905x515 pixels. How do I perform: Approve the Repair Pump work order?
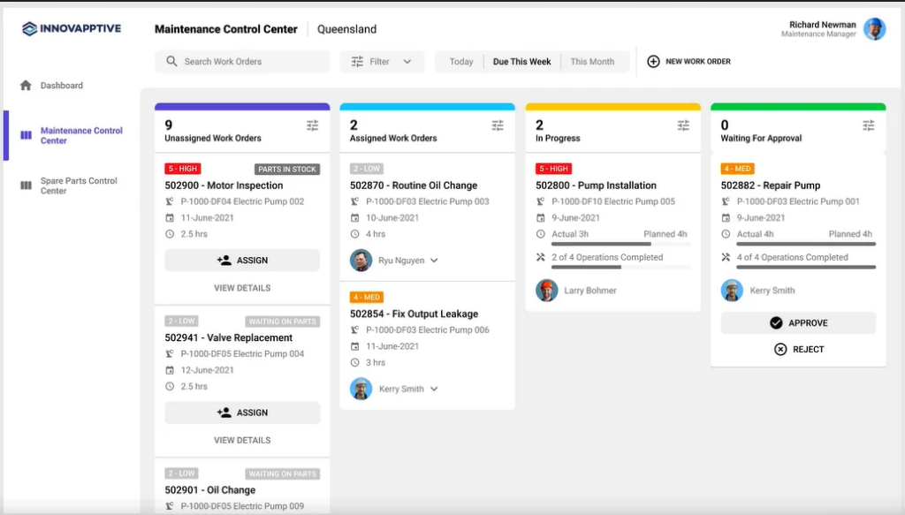pyautogui.click(x=797, y=322)
